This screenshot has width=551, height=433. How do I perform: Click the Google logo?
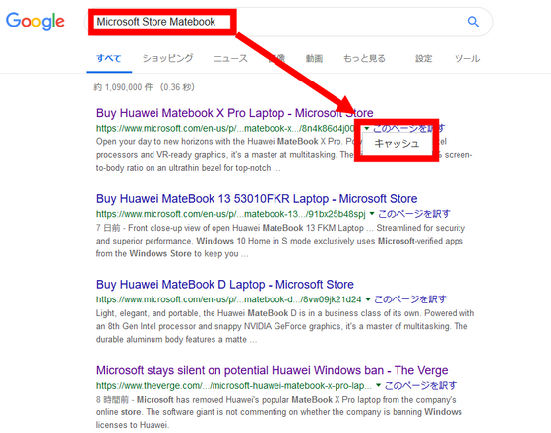(x=35, y=22)
